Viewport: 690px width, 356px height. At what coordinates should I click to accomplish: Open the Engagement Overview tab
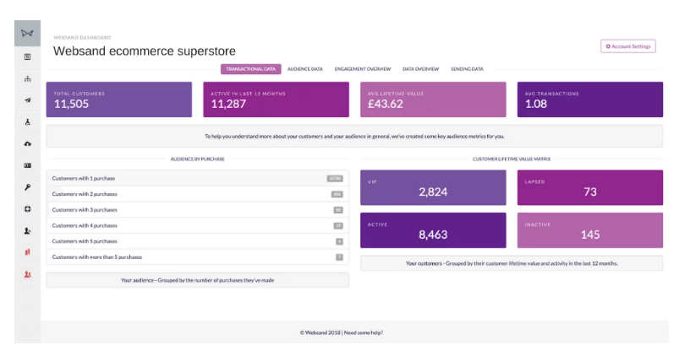point(362,69)
